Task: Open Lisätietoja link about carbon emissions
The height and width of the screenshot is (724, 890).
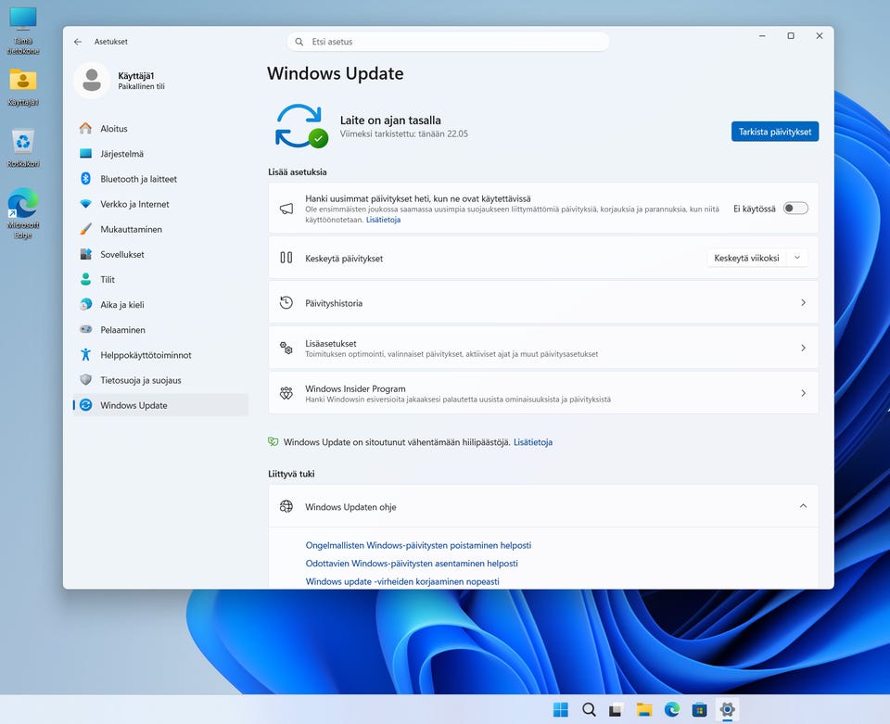Action: pyautogui.click(x=533, y=442)
